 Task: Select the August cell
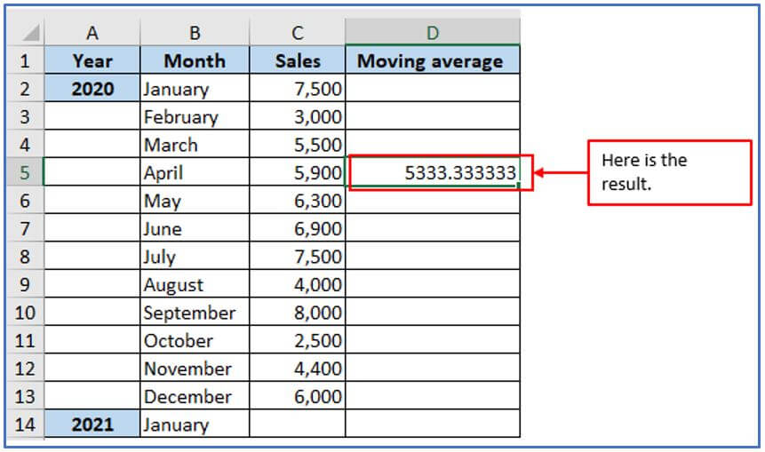point(195,284)
